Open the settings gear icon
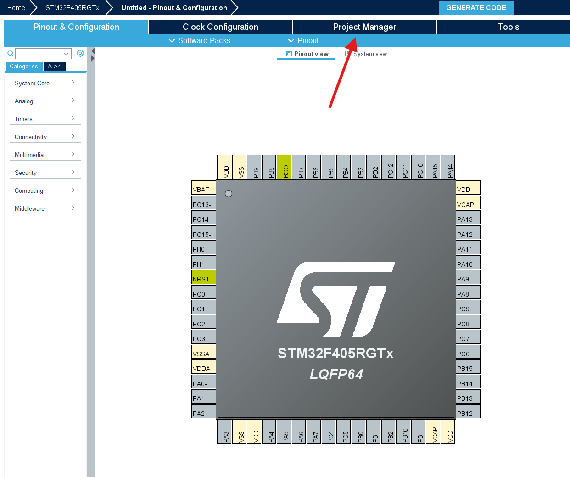570x477 pixels. click(x=80, y=53)
